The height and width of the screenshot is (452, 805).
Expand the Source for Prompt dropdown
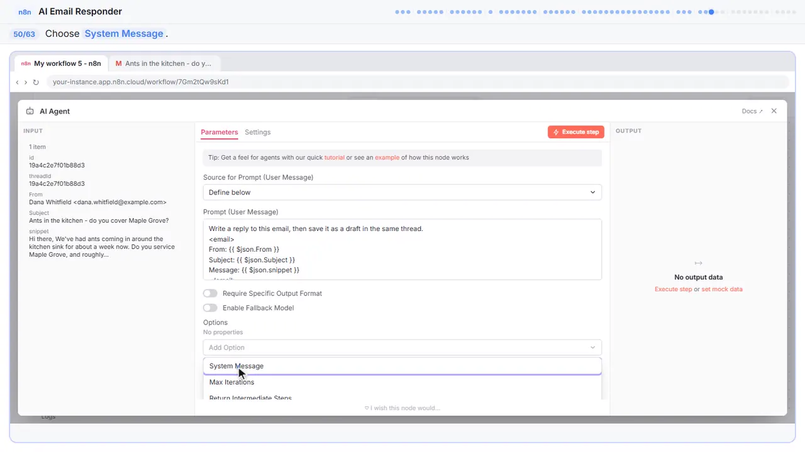click(402, 192)
